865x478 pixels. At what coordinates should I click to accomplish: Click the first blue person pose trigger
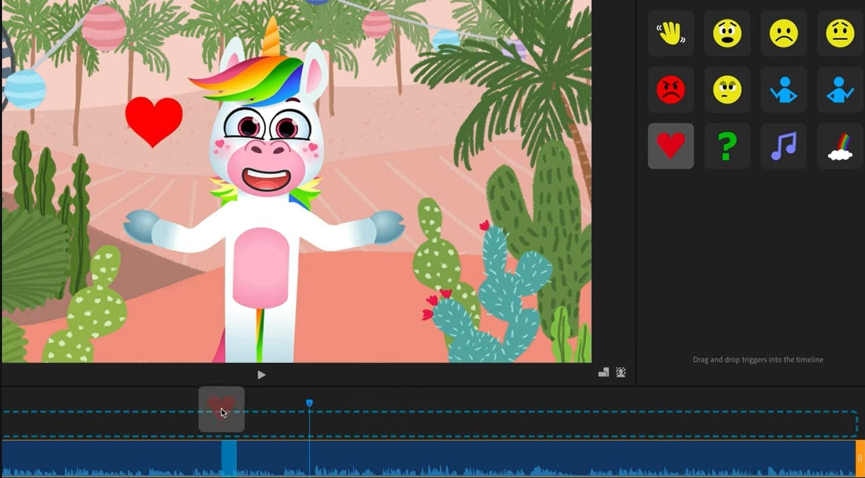pos(783,90)
